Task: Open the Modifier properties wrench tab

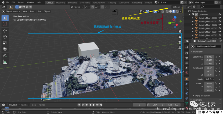Action: pyautogui.click(x=187, y=84)
